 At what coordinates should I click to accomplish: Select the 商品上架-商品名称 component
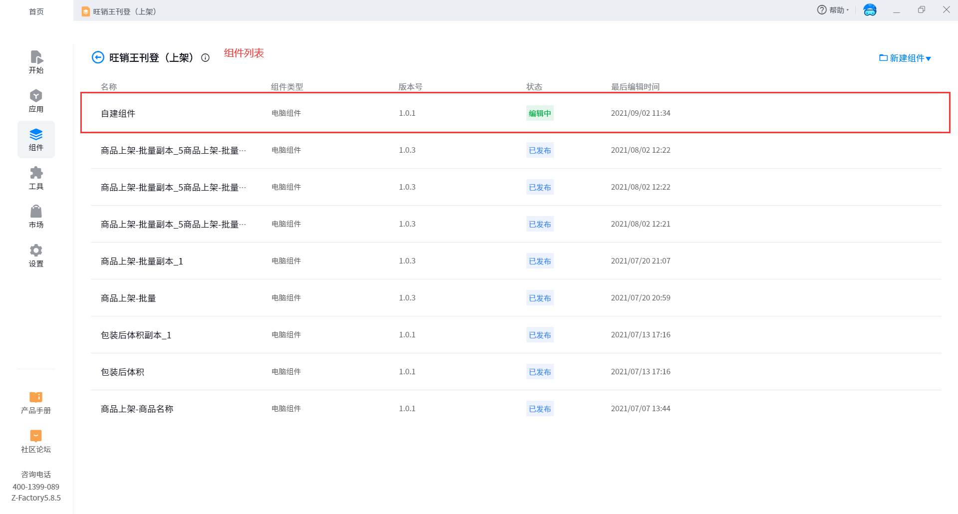click(x=137, y=409)
